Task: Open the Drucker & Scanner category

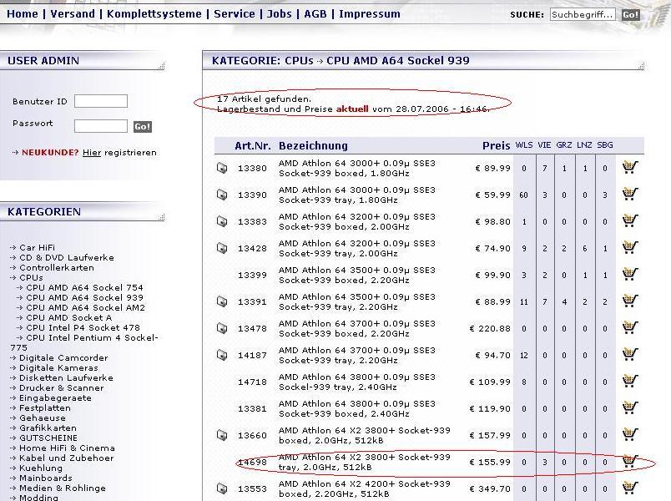Action: point(61,388)
